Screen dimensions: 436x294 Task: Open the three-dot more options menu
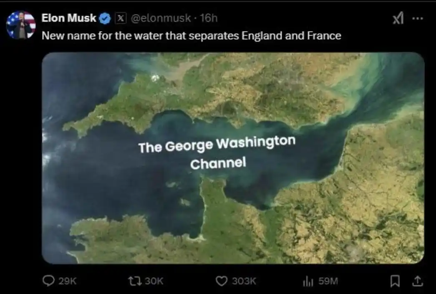pos(417,19)
